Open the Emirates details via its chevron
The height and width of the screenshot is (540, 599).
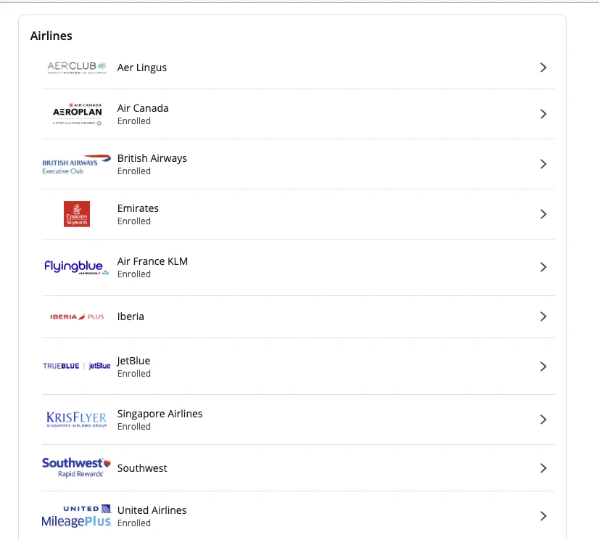pos(543,213)
